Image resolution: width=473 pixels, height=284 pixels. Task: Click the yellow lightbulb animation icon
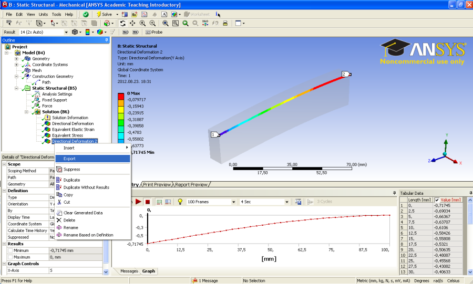180,202
